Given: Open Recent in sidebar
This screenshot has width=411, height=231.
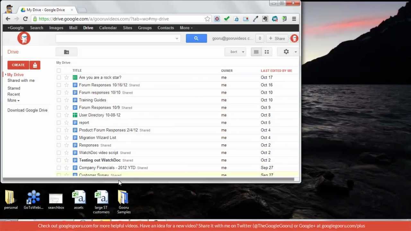Looking at the screenshot, I should click(13, 94).
